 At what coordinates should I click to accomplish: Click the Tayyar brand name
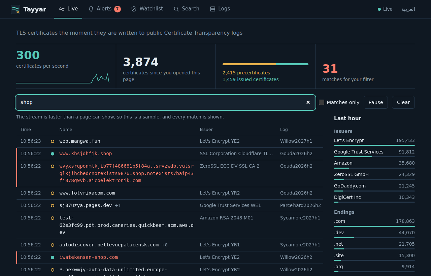[35, 9]
